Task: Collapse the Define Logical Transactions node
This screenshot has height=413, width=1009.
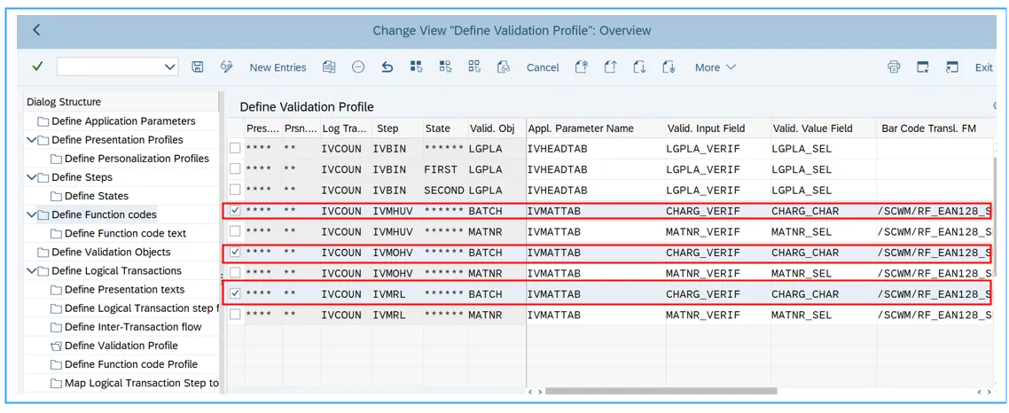Action: click(33, 271)
